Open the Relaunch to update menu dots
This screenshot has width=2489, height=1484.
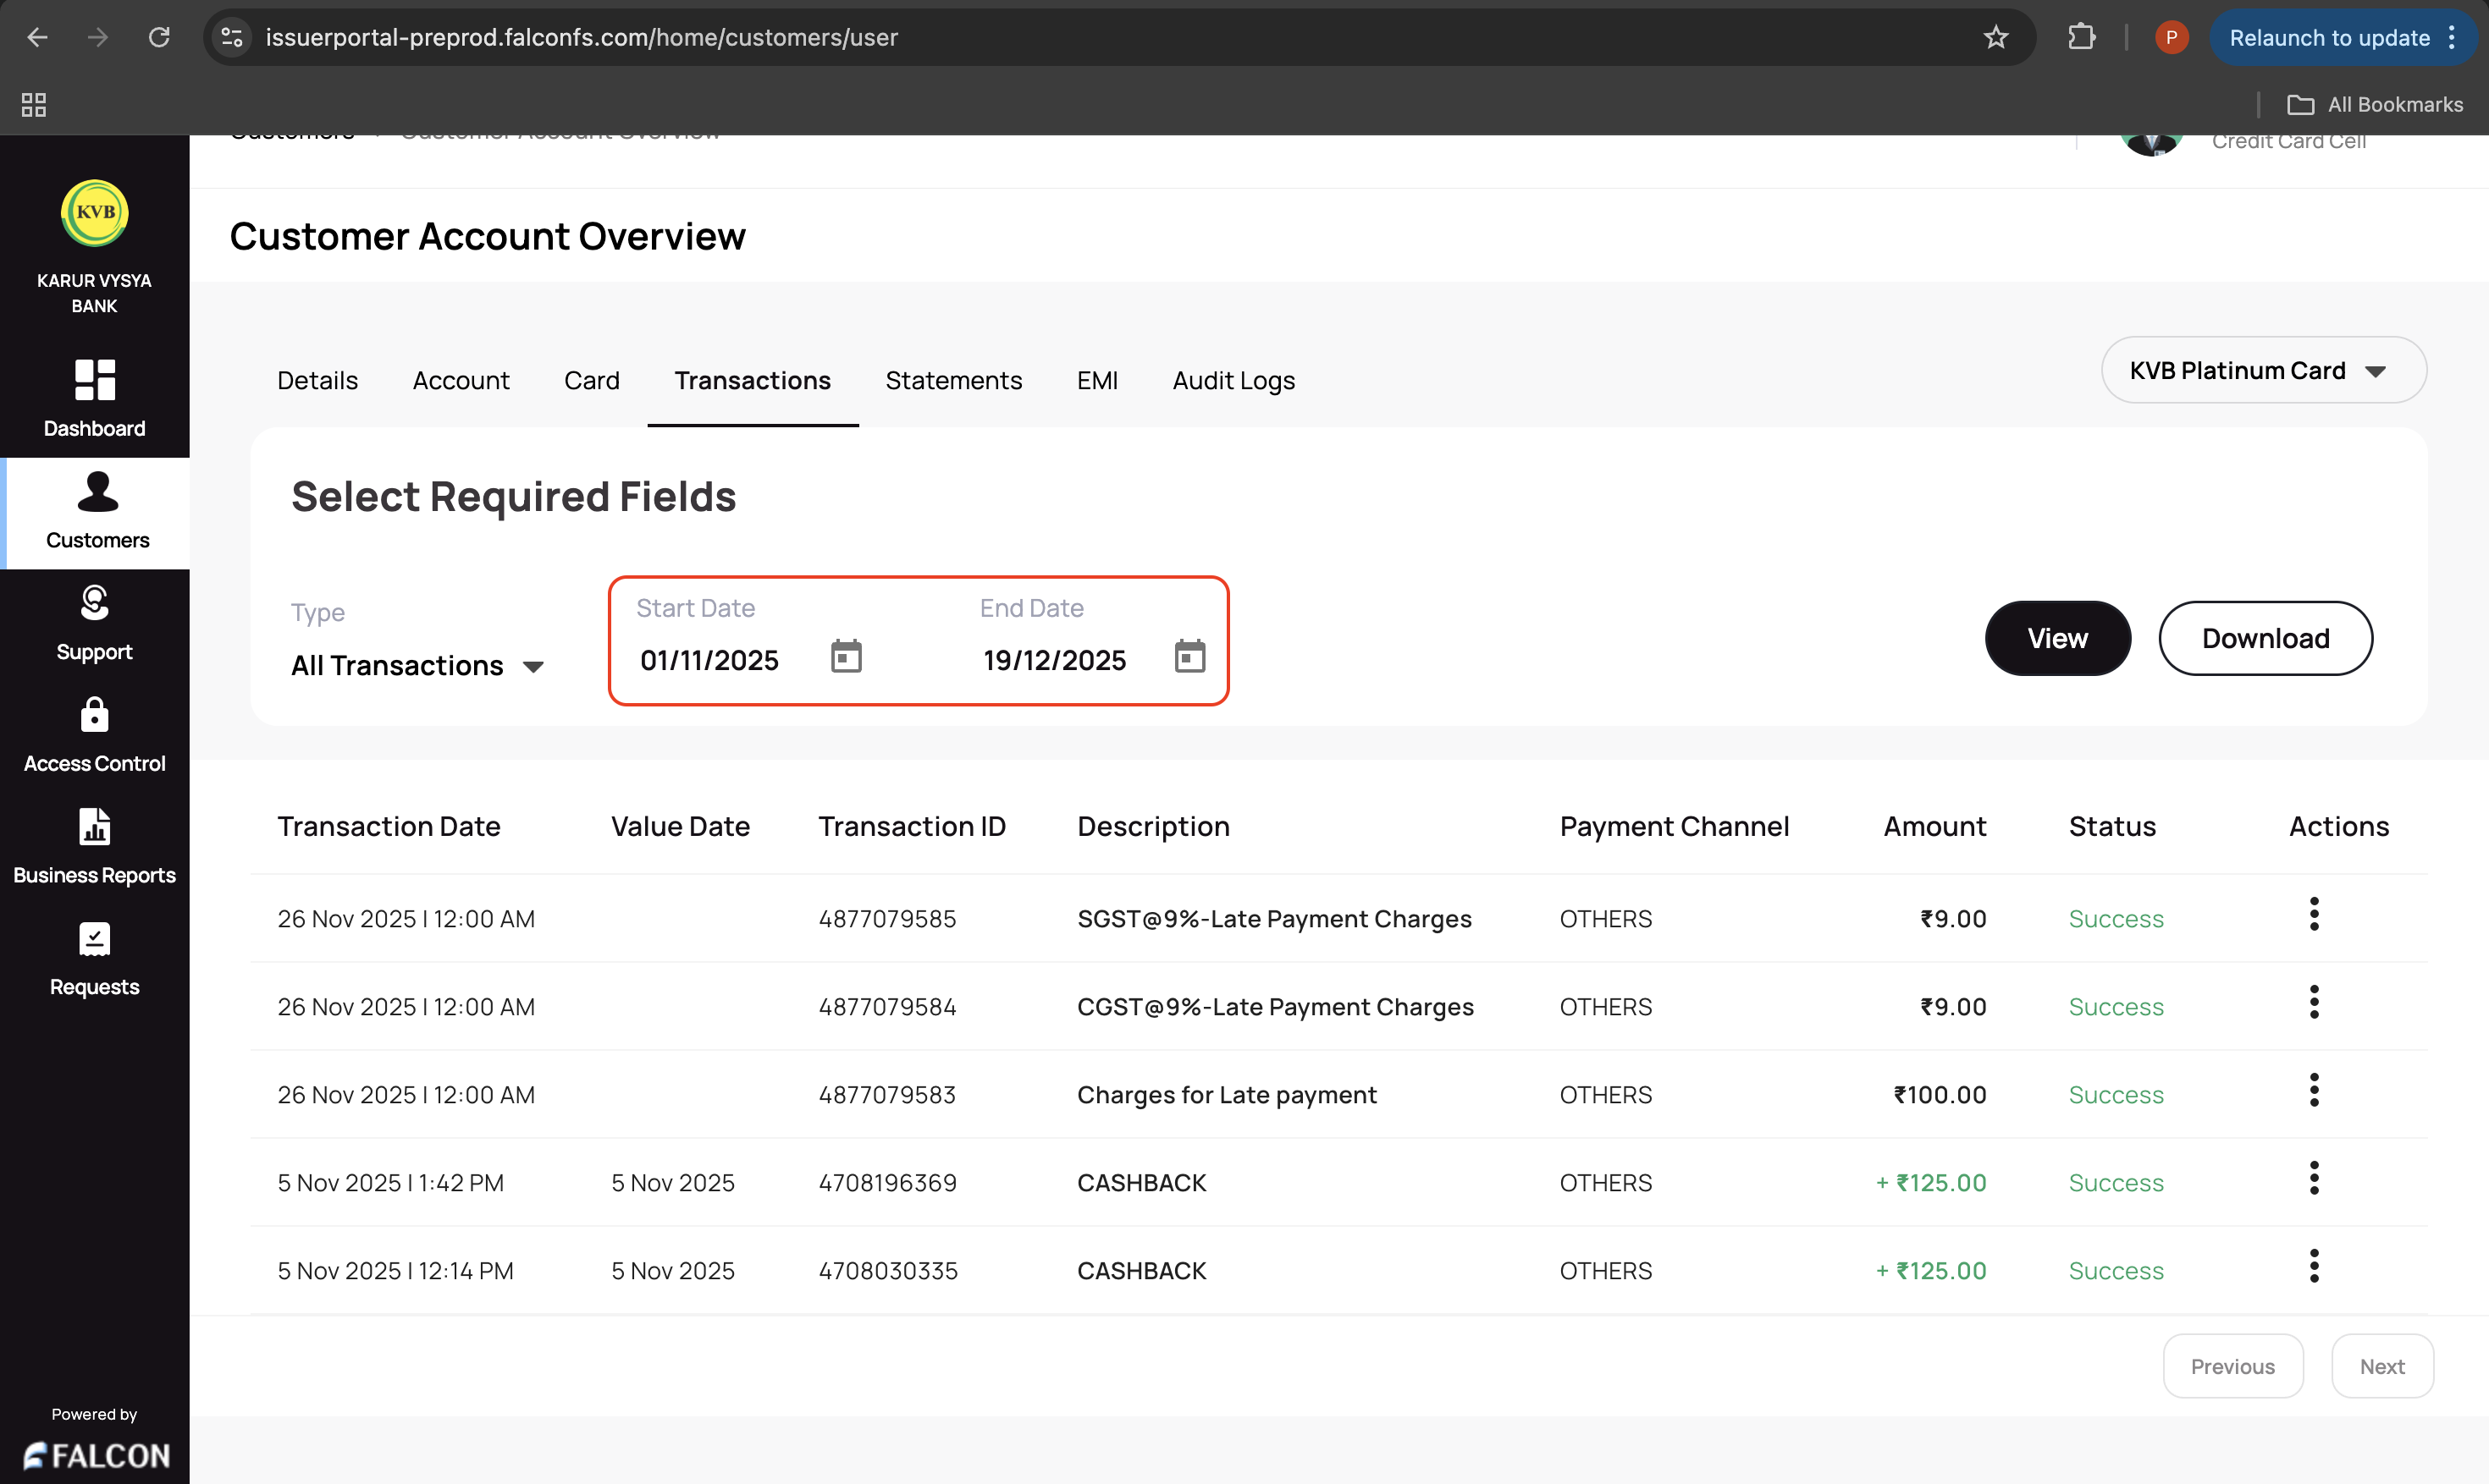click(x=2452, y=38)
